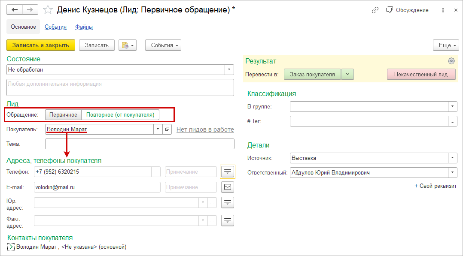The width and height of the screenshot is (463, 256).
Task: Click Записать и закрыть button
Action: tap(41, 45)
